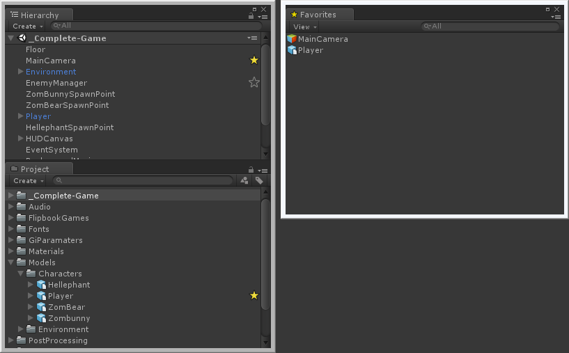Select Player text in Favorites list
Screen dimensions: 569x353
pos(311,50)
